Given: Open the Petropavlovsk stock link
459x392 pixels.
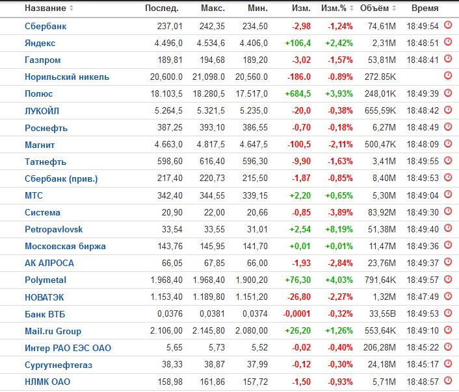Looking at the screenshot, I should coord(53,230).
